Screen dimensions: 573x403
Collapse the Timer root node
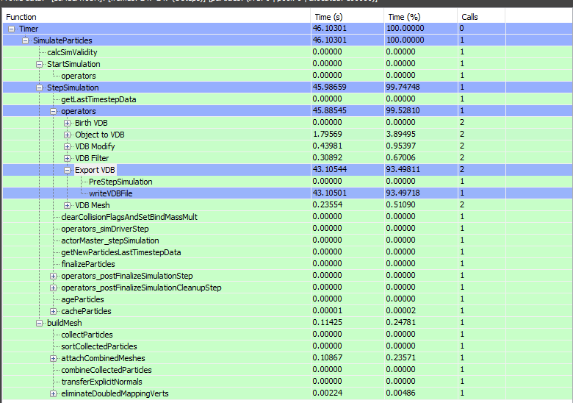coord(12,29)
